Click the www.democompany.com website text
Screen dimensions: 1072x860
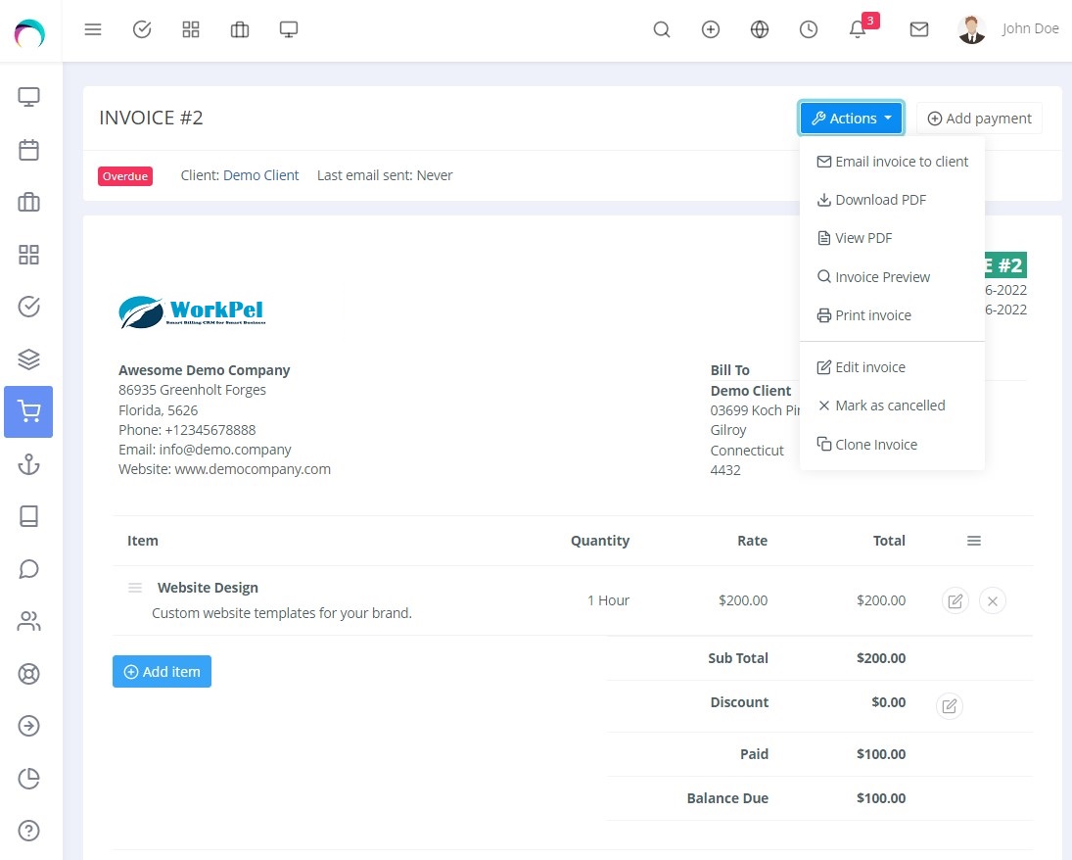tap(253, 469)
